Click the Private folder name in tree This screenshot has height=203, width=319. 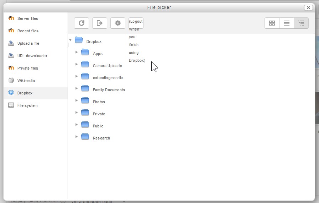point(99,114)
